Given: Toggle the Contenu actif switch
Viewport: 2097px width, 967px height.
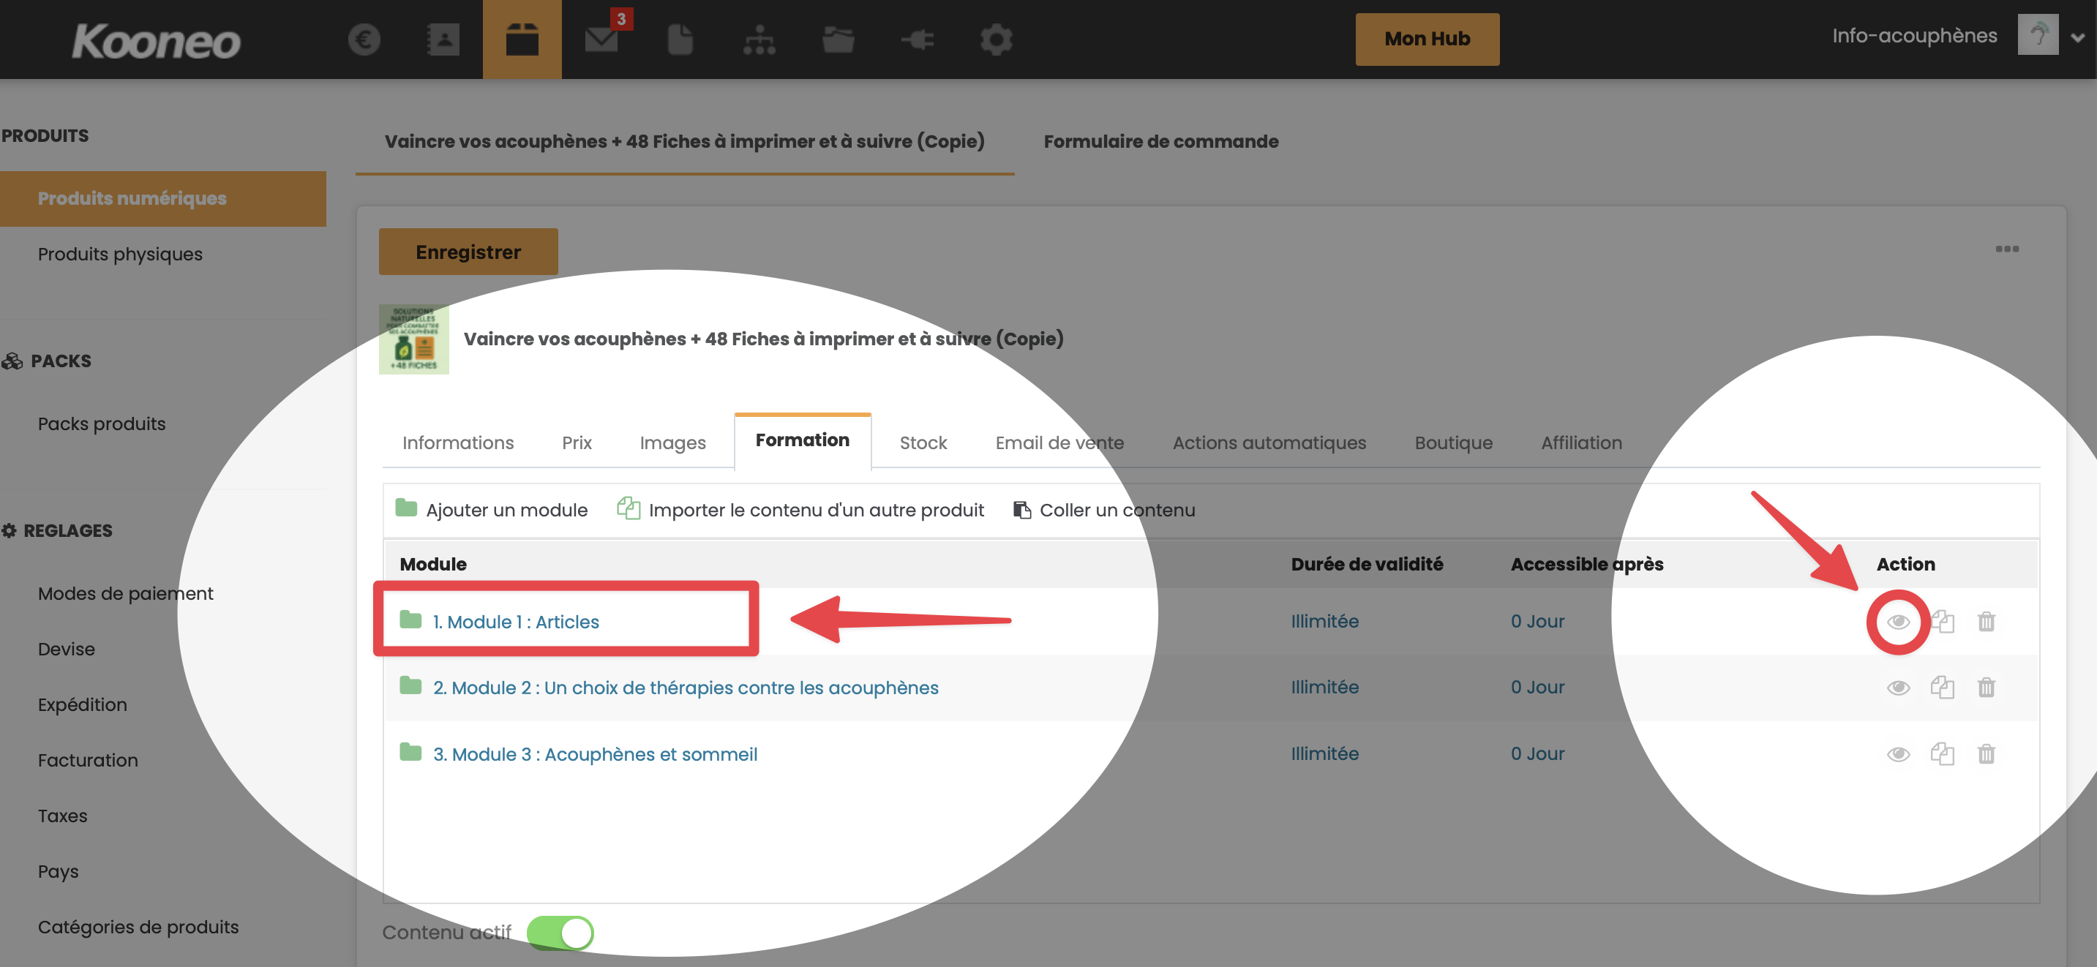Looking at the screenshot, I should [560, 933].
